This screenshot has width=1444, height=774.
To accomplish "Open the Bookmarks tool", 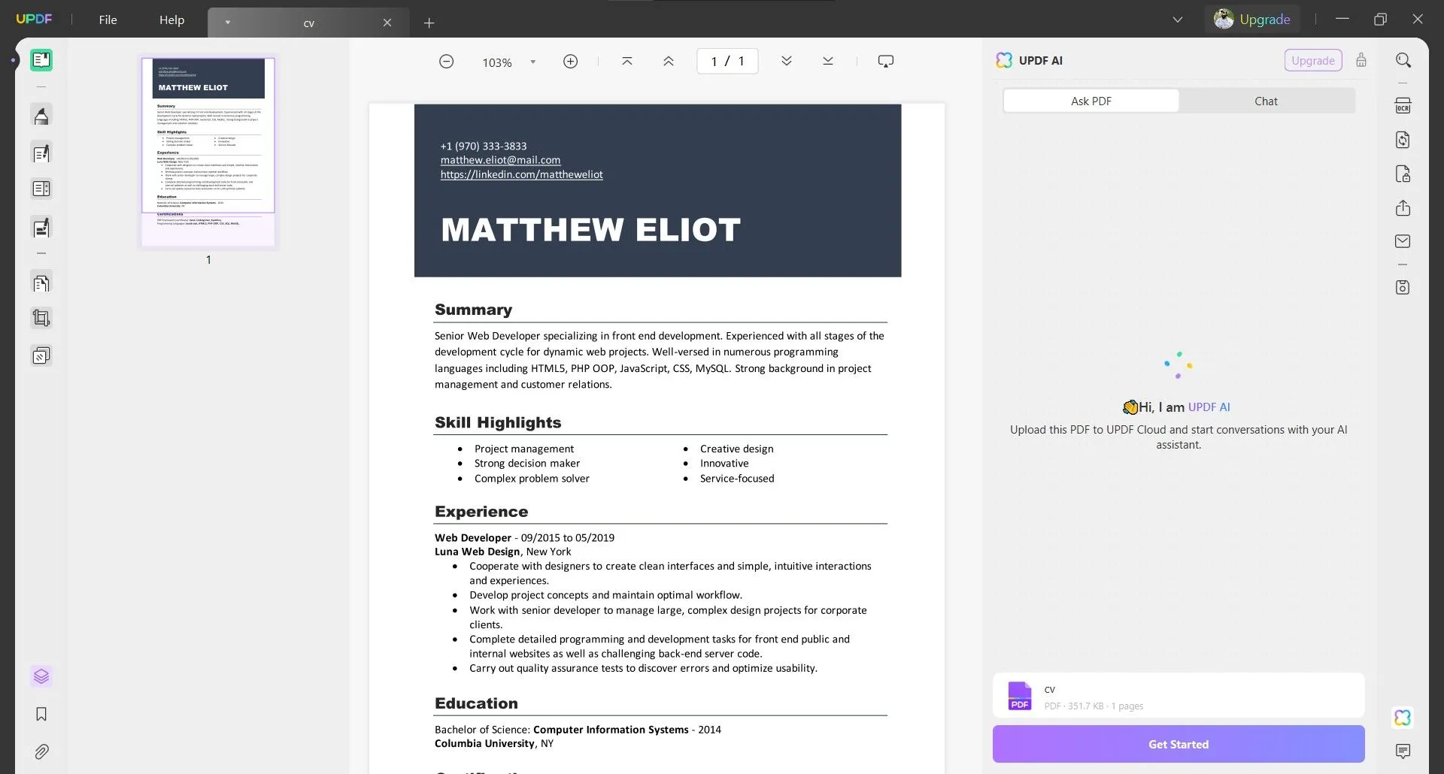I will [x=41, y=714].
